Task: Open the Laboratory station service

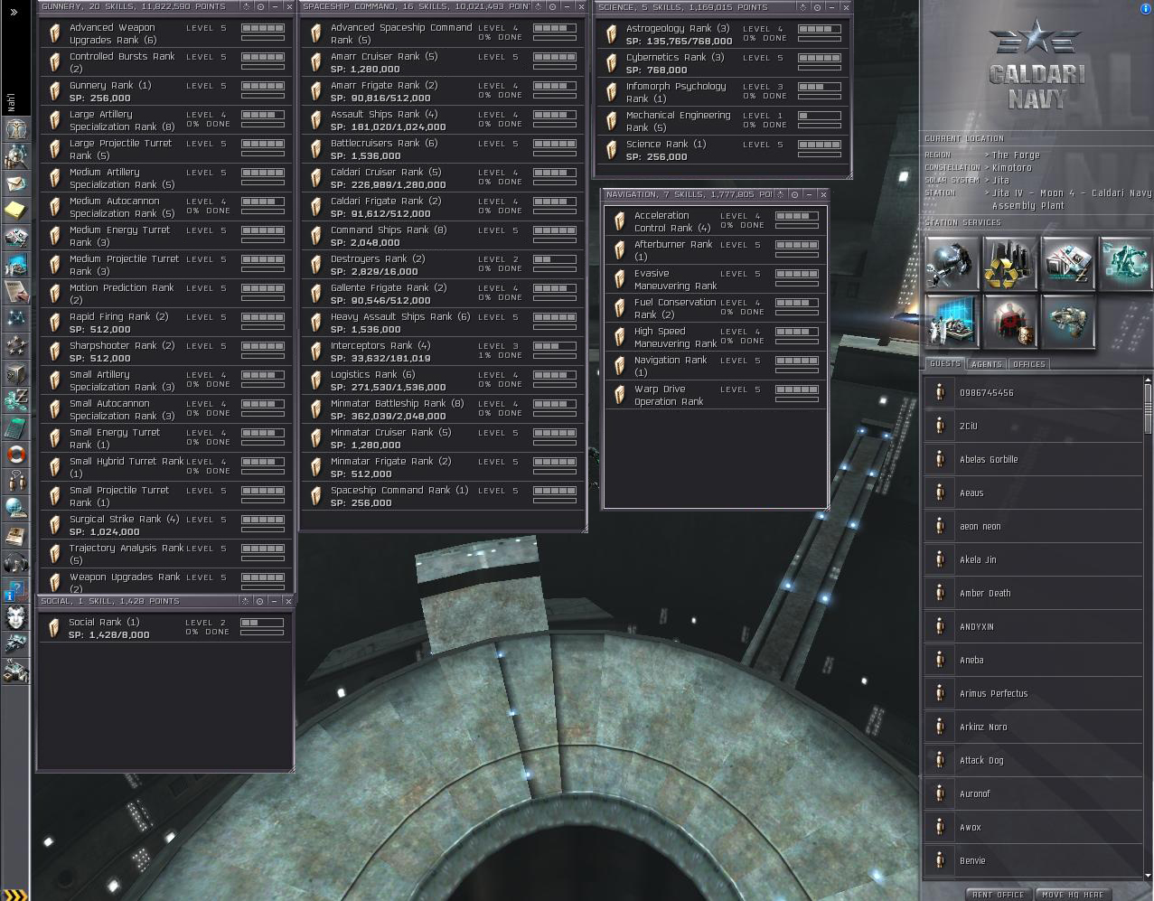Action: [952, 321]
